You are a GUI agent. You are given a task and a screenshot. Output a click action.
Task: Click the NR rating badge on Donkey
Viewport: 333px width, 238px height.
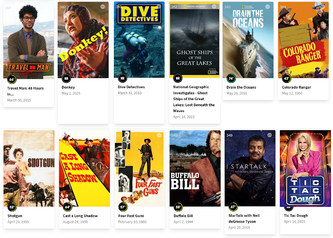pyautogui.click(x=66, y=79)
